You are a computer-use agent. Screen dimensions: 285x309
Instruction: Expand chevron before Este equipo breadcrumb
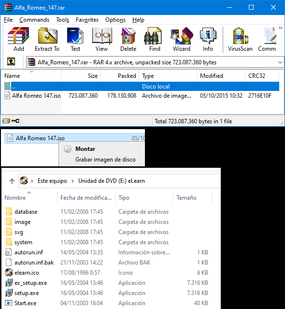(32, 181)
